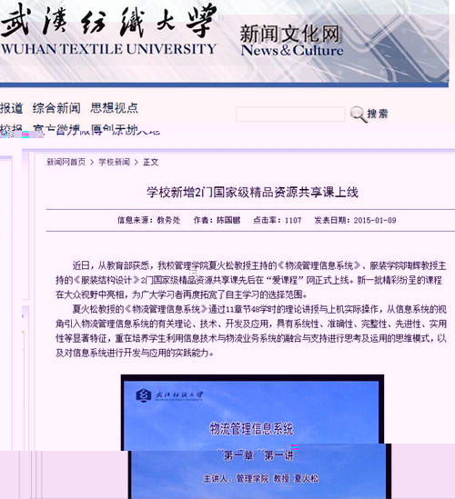Click into the search text box
This screenshot has width=455, height=499.
(290, 114)
